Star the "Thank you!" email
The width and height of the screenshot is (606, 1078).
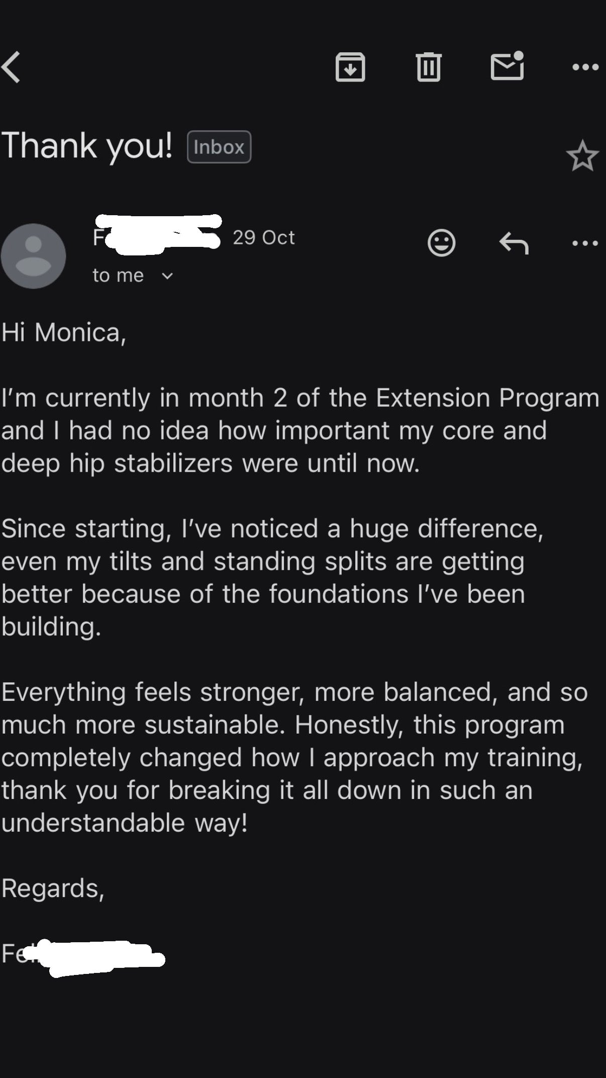(x=582, y=156)
